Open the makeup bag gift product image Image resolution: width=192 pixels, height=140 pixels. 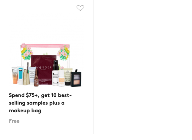coord(47,65)
